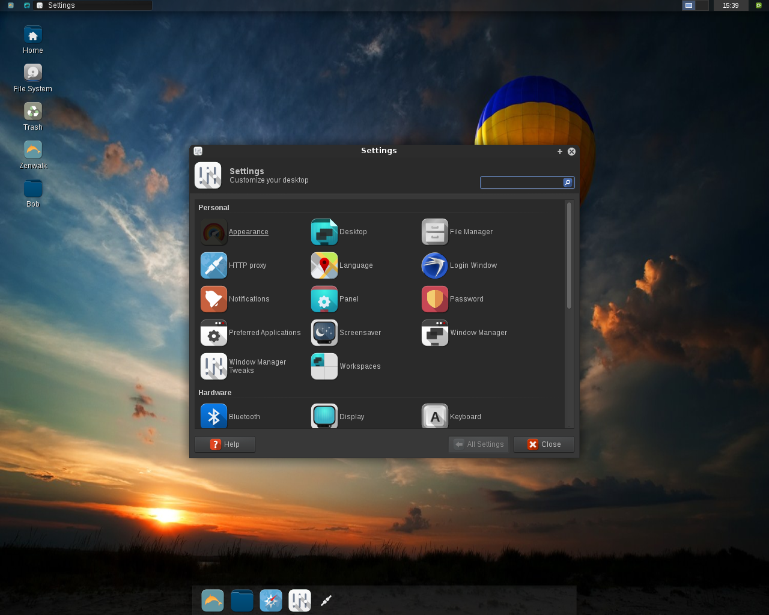This screenshot has height=615, width=769.
Task: Click the green session icon in top panel
Action: pyautogui.click(x=758, y=5)
